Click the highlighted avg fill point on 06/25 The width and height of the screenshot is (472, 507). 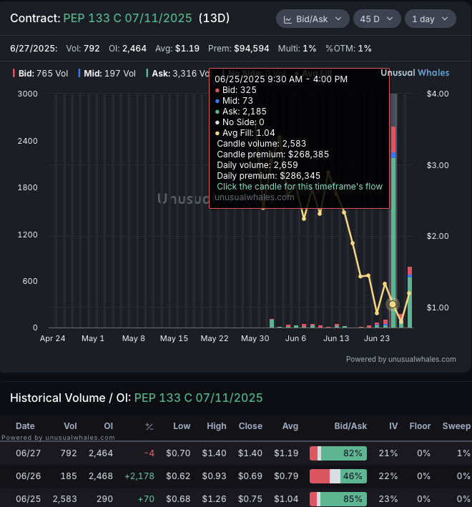pyautogui.click(x=393, y=304)
